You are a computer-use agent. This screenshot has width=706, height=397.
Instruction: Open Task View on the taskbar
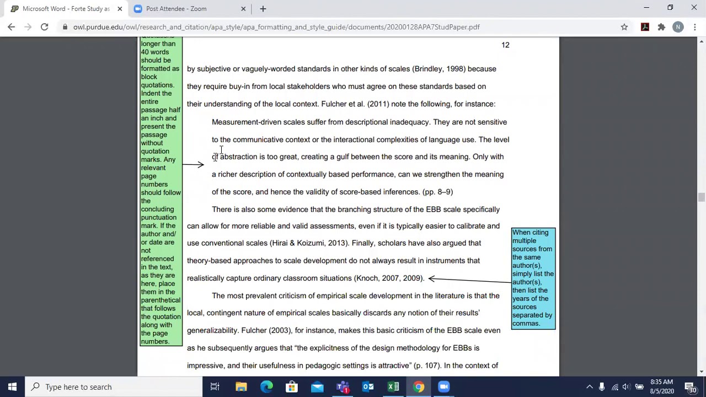[x=215, y=387]
